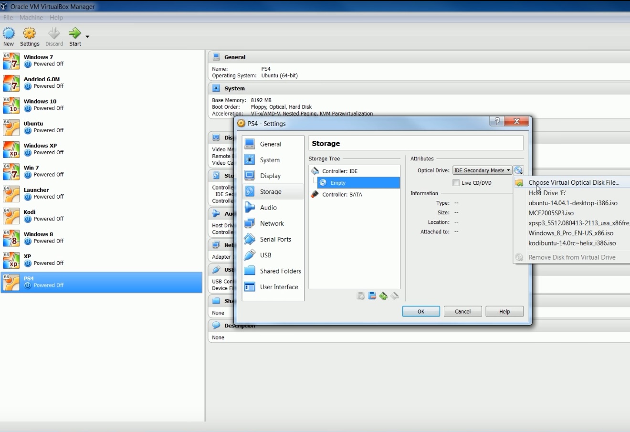Click the optical disk chooser icon
This screenshot has width=630, height=432.
pyautogui.click(x=518, y=170)
